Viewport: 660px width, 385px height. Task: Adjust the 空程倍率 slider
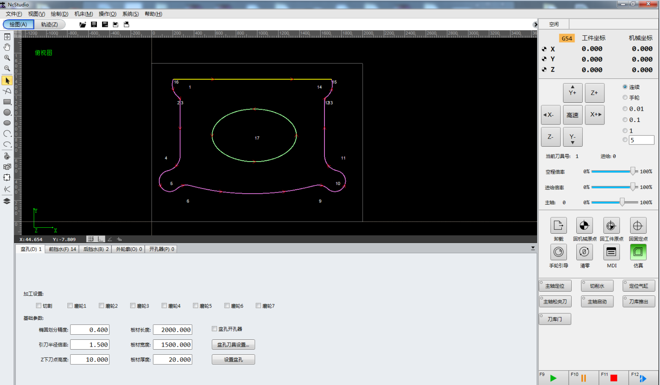[633, 171]
